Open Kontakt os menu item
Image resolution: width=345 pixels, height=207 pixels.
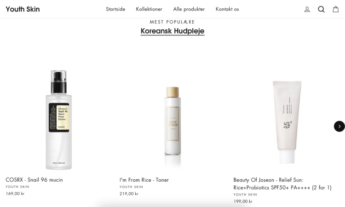[227, 9]
